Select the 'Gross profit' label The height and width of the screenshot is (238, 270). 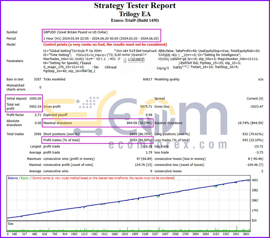(52, 107)
